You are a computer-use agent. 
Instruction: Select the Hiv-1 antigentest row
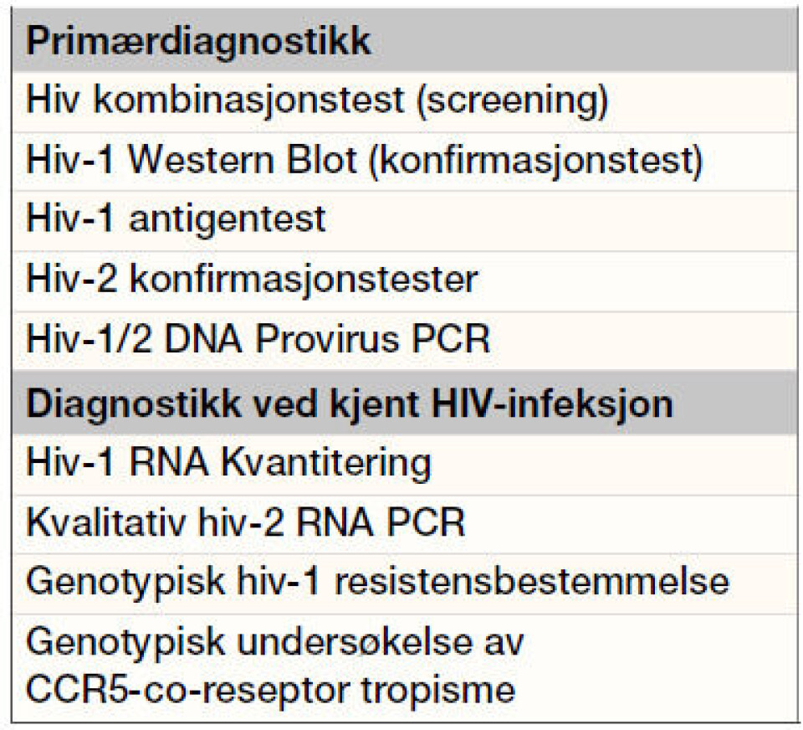[176, 220]
